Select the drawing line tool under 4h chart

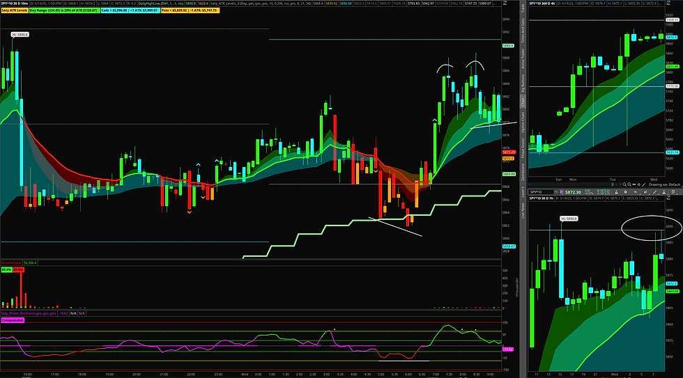(644, 184)
